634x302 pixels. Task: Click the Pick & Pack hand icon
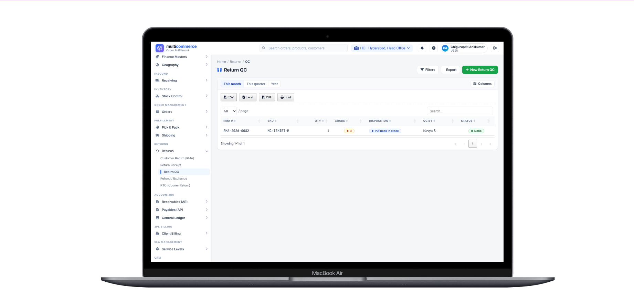coord(157,127)
